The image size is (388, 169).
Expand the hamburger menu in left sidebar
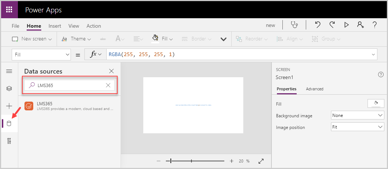point(9,71)
